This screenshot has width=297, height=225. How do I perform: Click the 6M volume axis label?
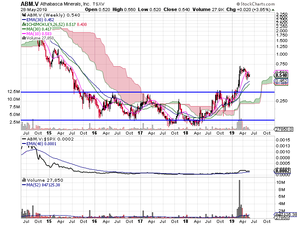(x=282, y=197)
